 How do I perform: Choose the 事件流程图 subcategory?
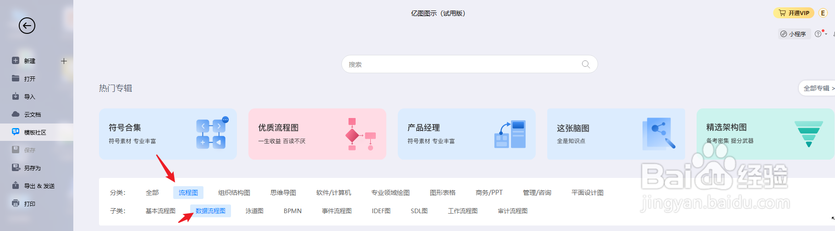coord(337,211)
